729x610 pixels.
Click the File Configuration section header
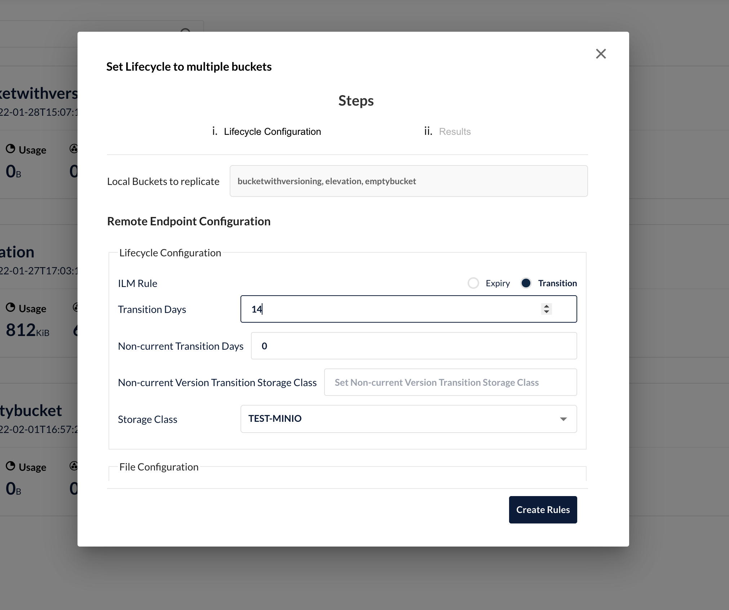[159, 467]
